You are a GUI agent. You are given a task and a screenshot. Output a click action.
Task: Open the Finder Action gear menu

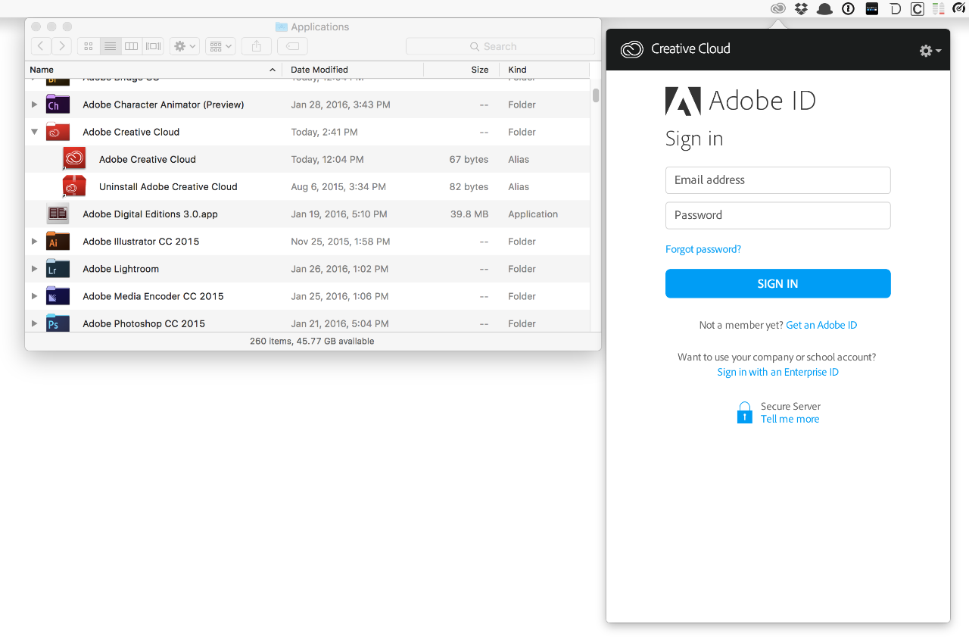point(185,46)
